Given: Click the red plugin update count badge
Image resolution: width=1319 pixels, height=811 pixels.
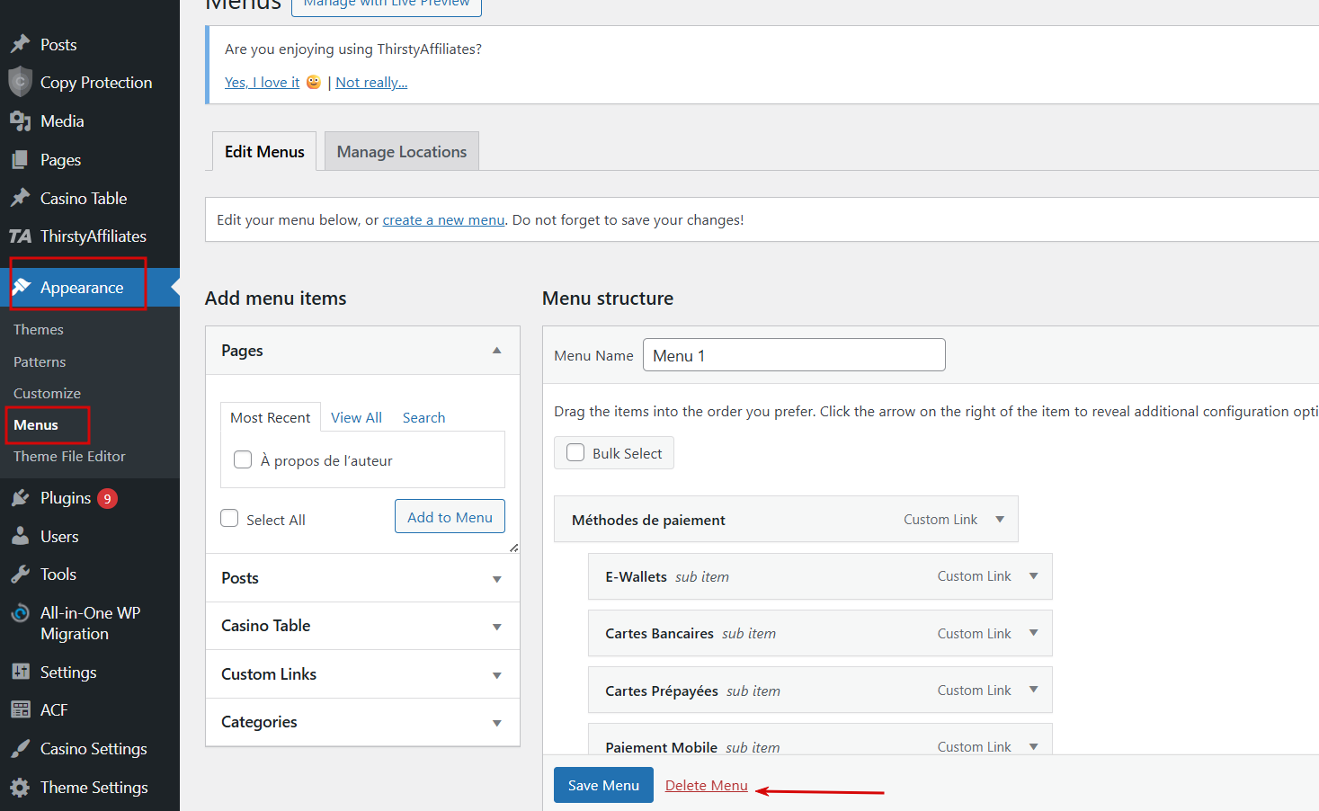Looking at the screenshot, I should tap(107, 498).
